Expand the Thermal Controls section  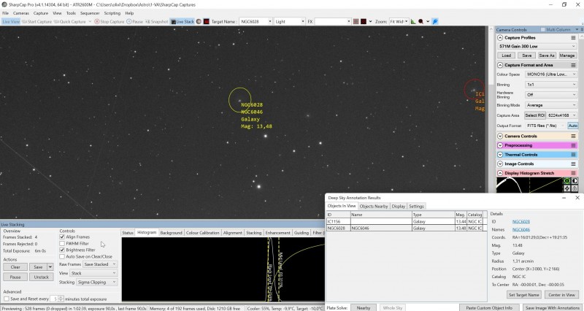(x=500, y=155)
